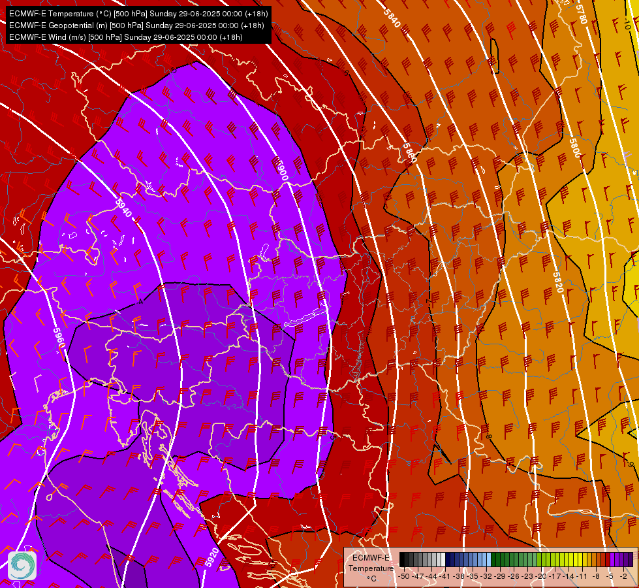Click the -47 value on the legend
The width and height of the screenshot is (639, 588).
pyautogui.click(x=418, y=576)
